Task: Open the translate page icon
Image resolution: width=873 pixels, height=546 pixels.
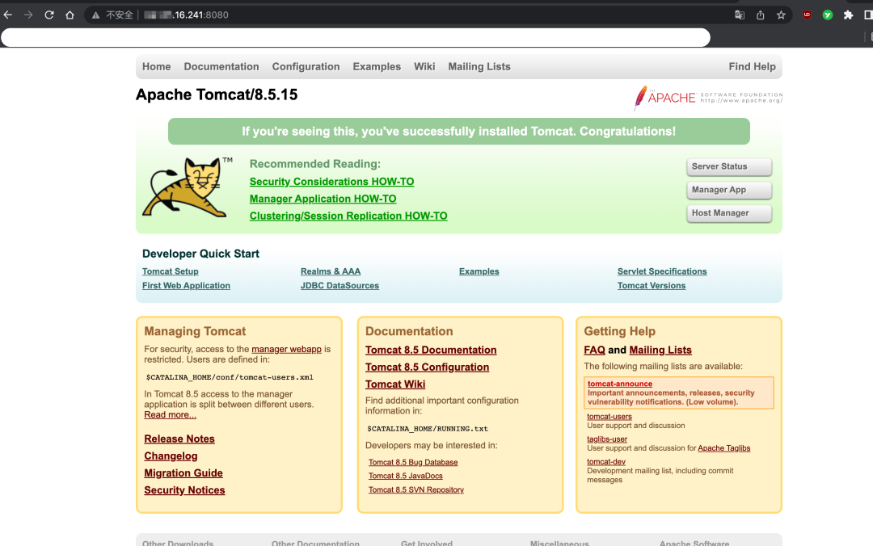Action: click(740, 15)
